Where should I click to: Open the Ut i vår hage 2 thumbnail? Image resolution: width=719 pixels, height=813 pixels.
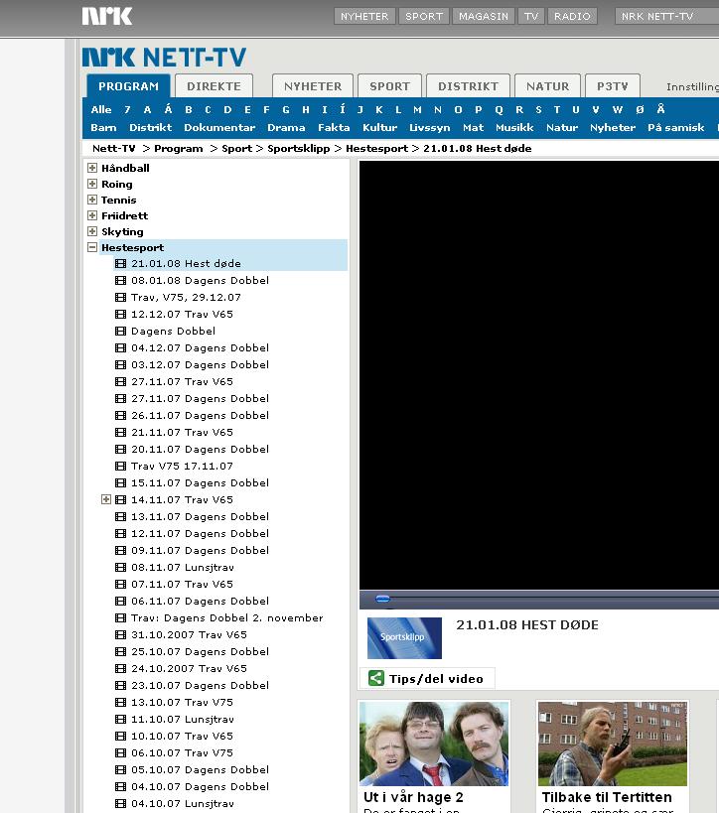(434, 745)
